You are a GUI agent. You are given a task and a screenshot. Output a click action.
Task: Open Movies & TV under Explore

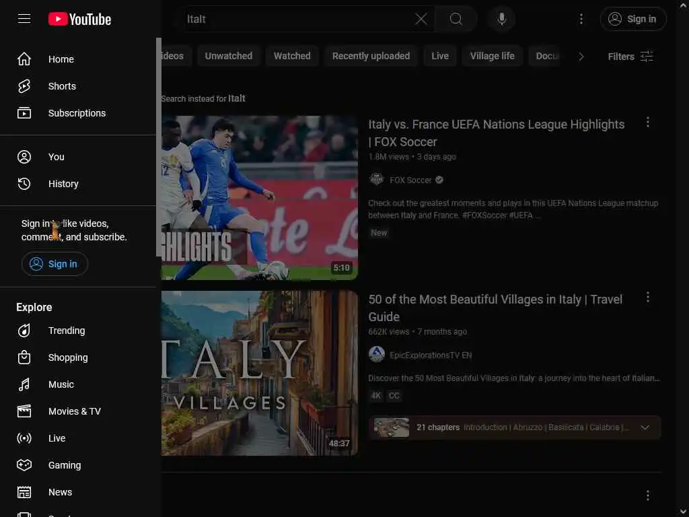pos(78,411)
